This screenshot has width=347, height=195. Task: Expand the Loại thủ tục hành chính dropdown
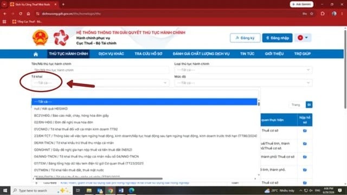[x=243, y=70]
